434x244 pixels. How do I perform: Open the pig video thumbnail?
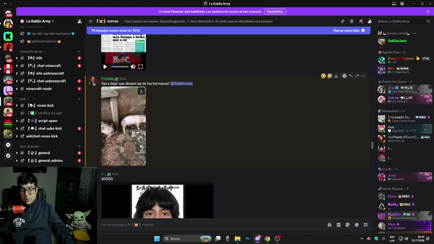123,126
